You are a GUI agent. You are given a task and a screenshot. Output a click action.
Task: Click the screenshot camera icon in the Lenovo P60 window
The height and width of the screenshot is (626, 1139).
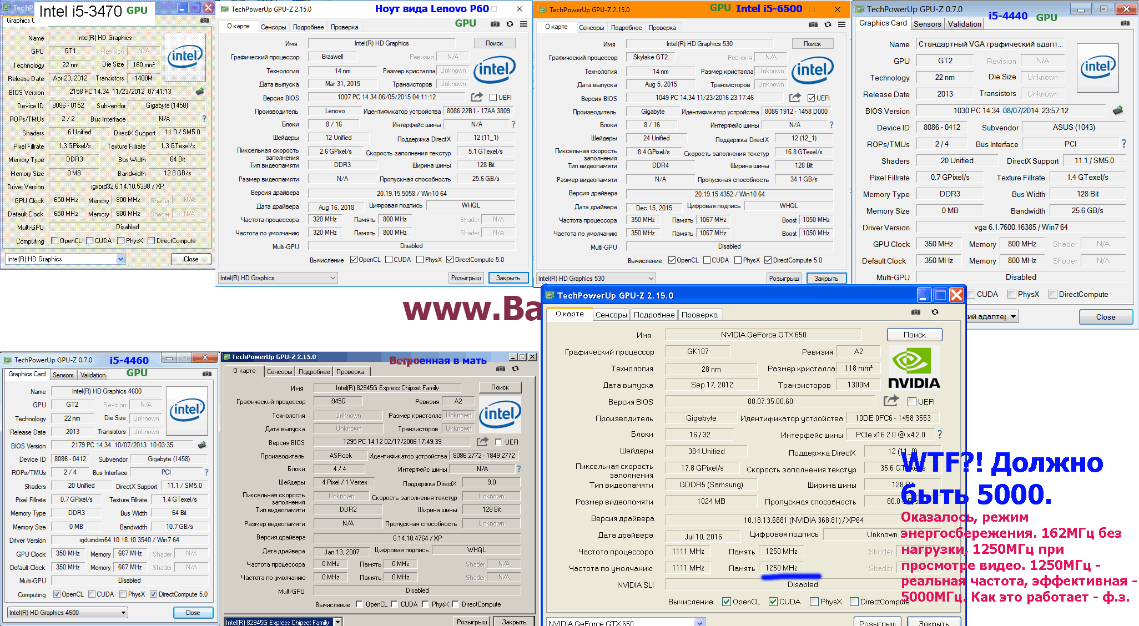tap(495, 24)
